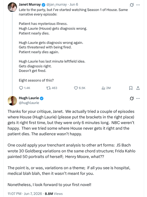
Task: Click the Jun 6 timestamp on Janet's tweet
Action: [x=74, y=5]
